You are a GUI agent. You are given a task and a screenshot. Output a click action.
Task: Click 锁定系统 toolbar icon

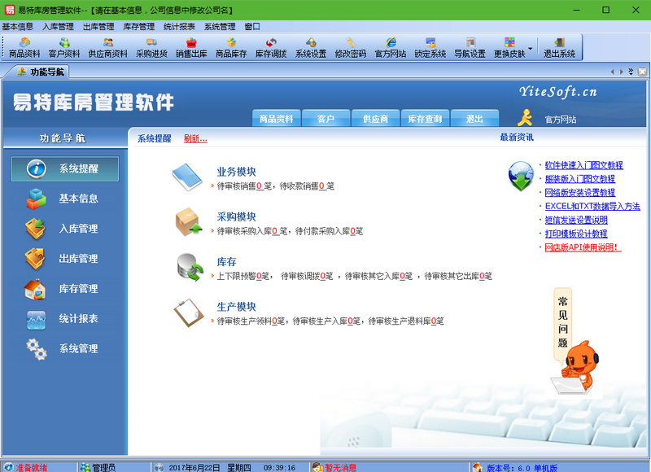click(x=430, y=48)
